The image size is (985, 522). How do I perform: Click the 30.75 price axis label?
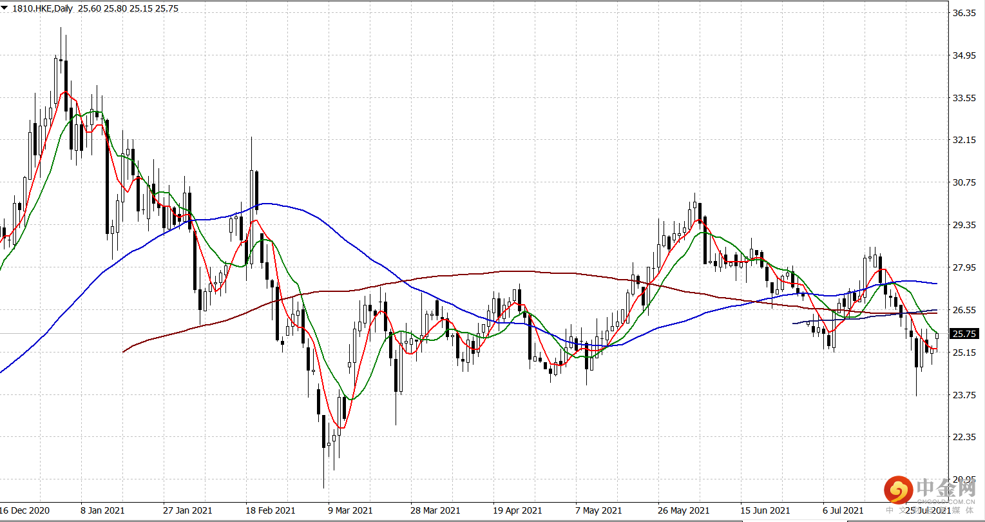[x=964, y=182]
